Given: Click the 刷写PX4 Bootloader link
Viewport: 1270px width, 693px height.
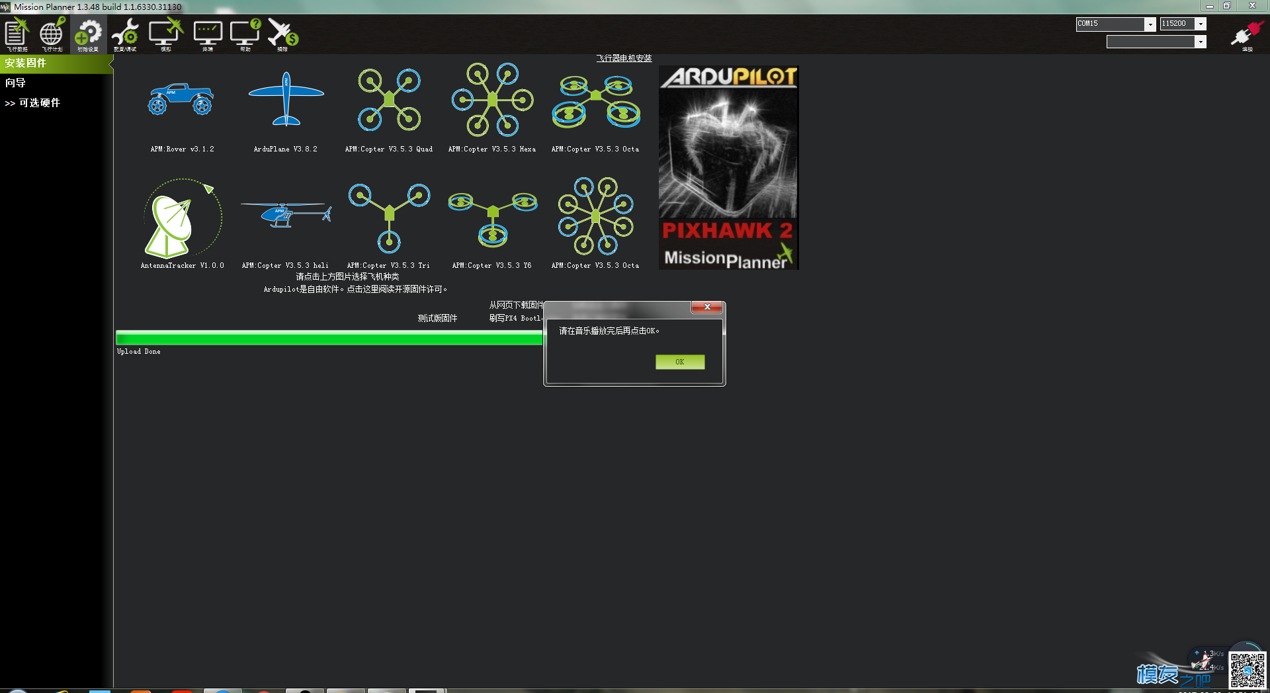Looking at the screenshot, I should pyautogui.click(x=516, y=318).
